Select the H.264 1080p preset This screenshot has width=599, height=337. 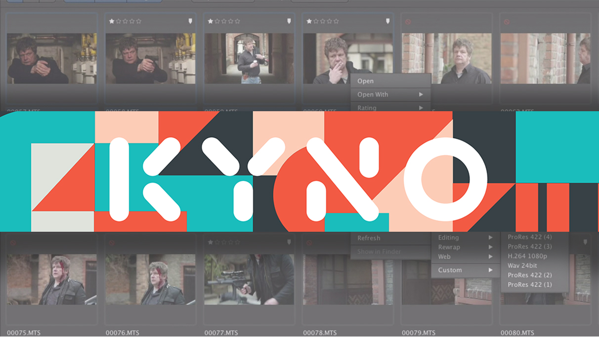(527, 256)
